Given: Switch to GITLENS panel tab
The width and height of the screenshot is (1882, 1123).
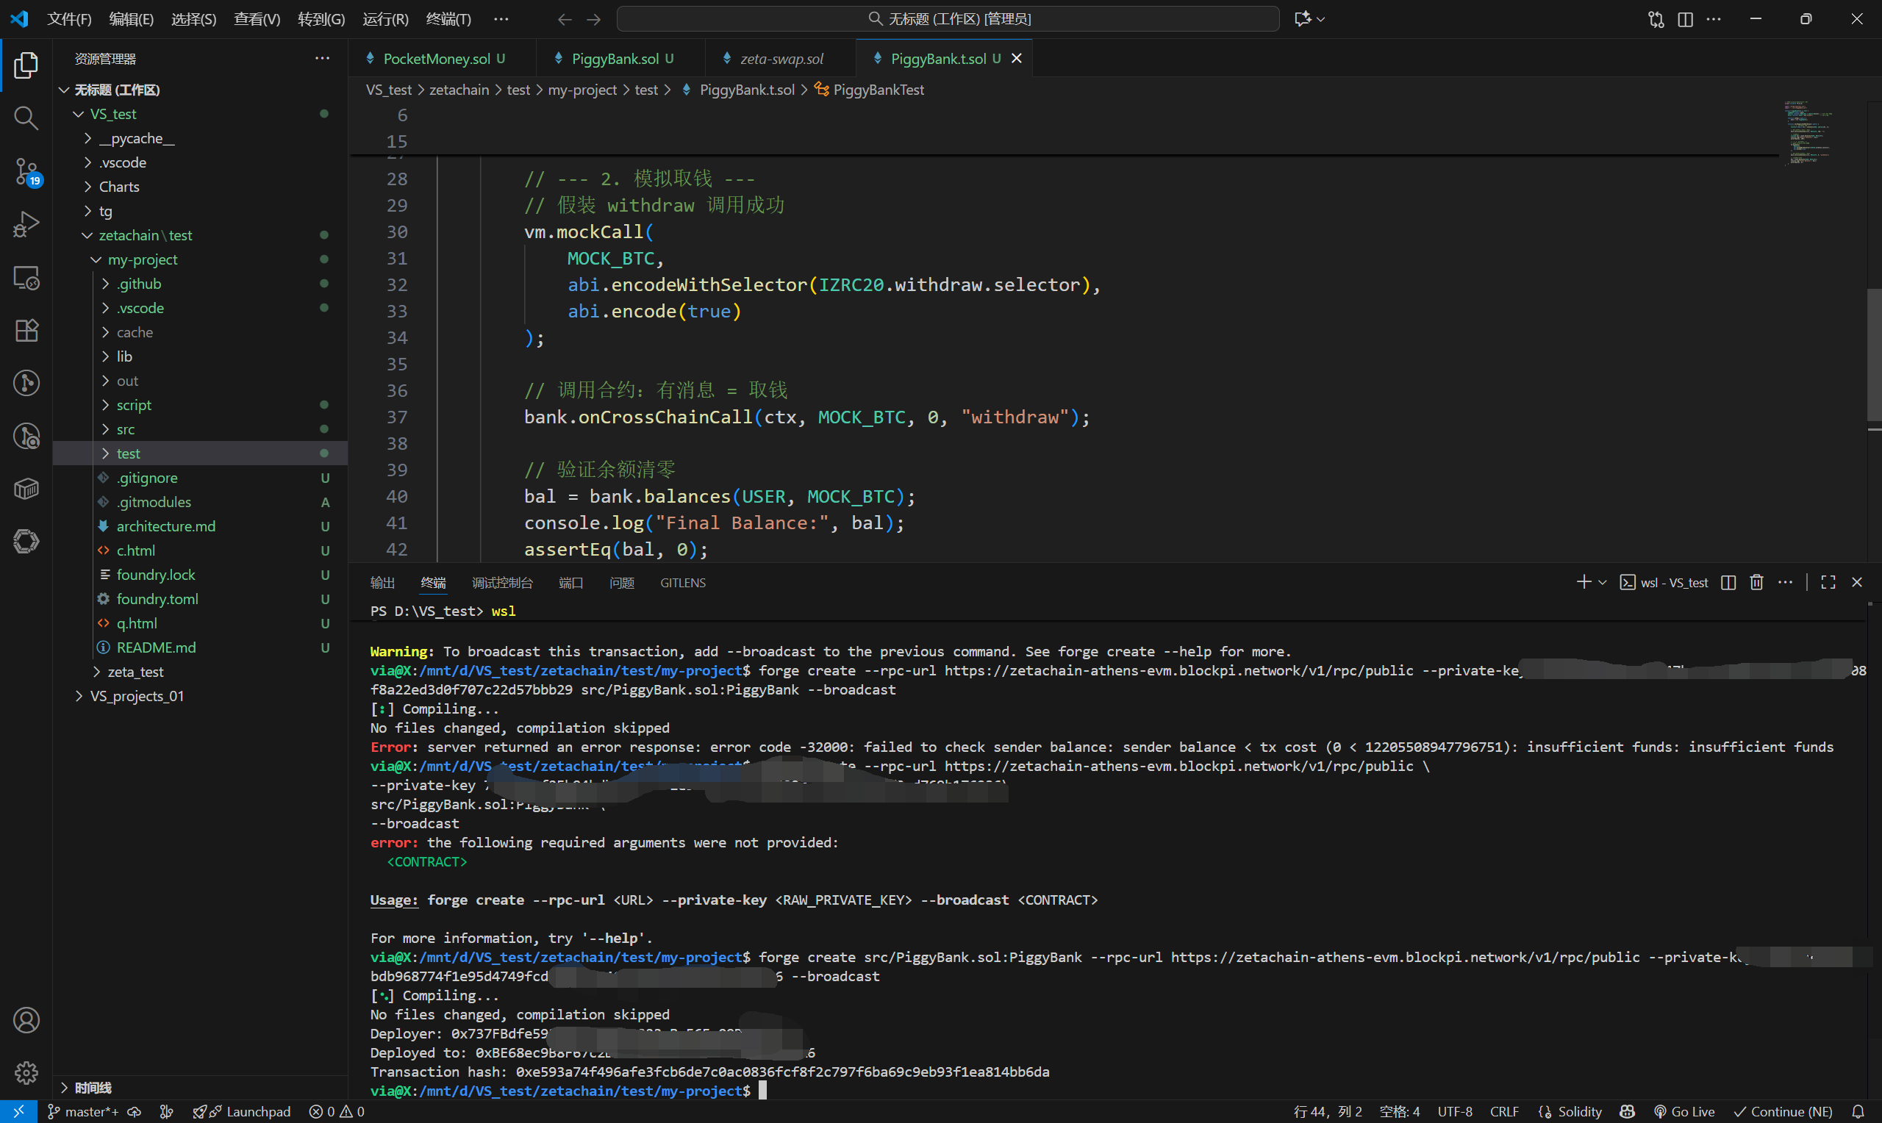Looking at the screenshot, I should point(682,583).
